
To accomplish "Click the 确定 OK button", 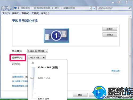I will click(x=80, y=95).
